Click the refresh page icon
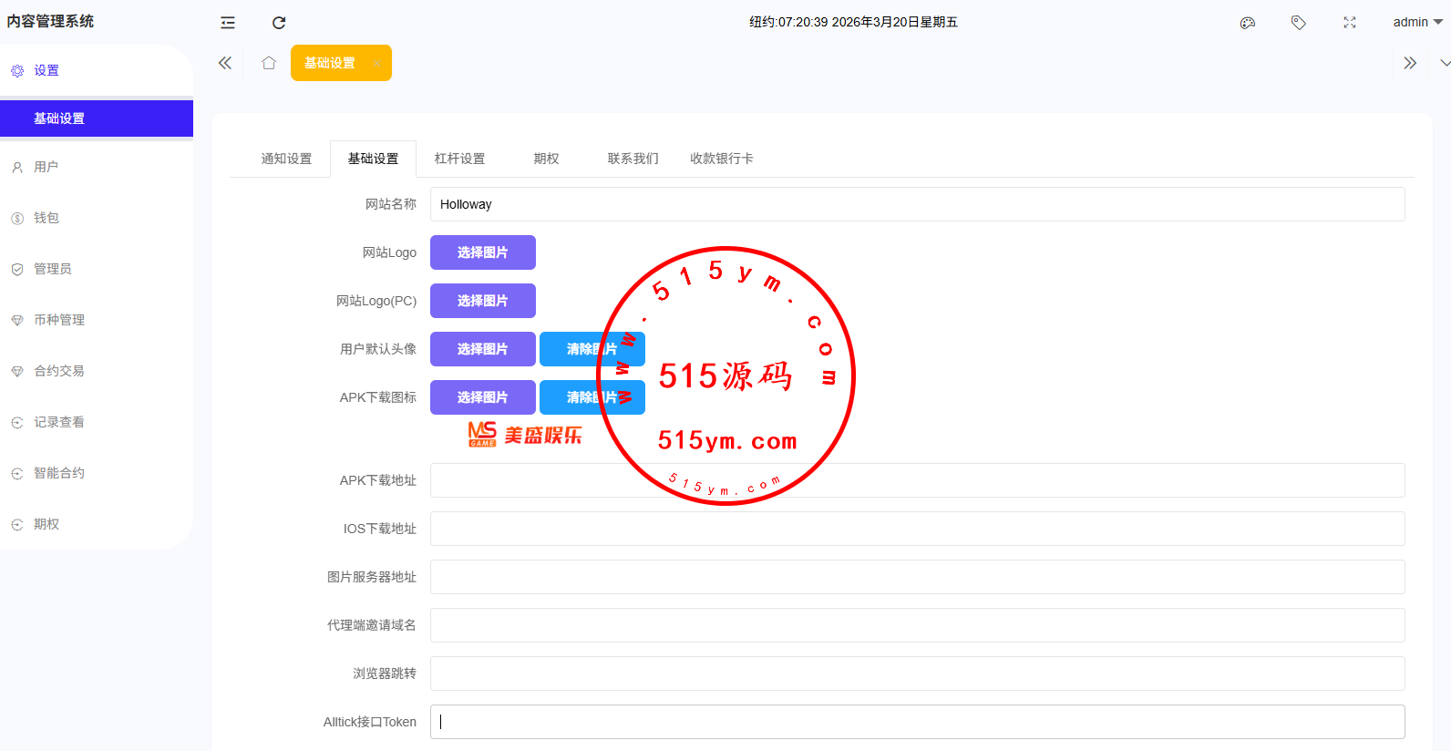The height and width of the screenshot is (751, 1451). click(x=279, y=23)
